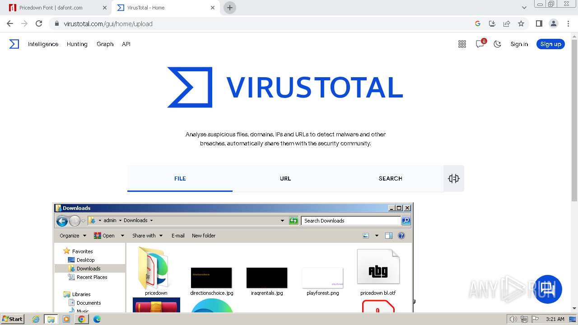
Task: Open the view options dropdown arrow
Action: click(x=377, y=236)
